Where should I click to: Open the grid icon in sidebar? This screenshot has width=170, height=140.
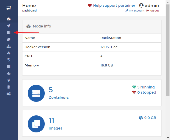coord(9,66)
